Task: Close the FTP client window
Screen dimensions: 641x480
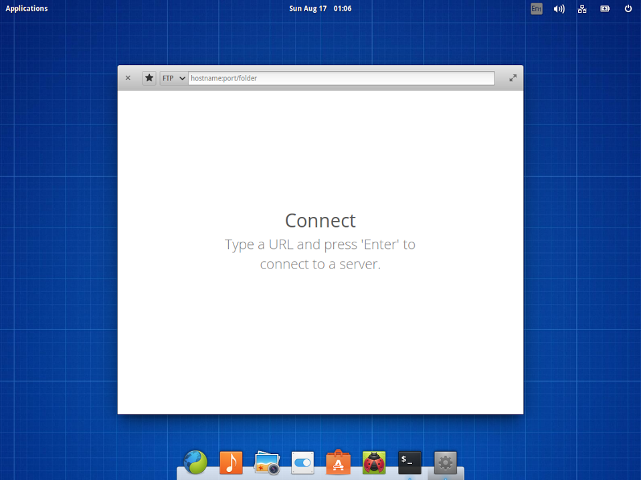Action: coord(128,78)
